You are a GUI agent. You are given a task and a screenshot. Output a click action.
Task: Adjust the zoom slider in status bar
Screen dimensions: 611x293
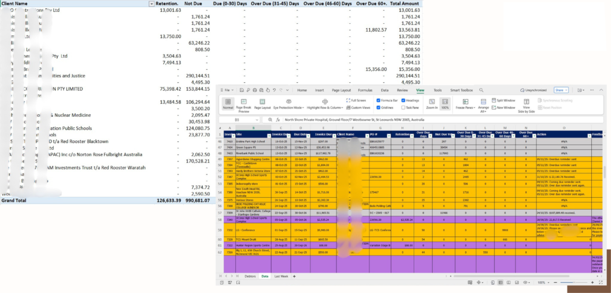(x=575, y=282)
